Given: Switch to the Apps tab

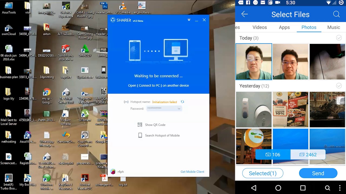Looking at the screenshot, I should [284, 27].
